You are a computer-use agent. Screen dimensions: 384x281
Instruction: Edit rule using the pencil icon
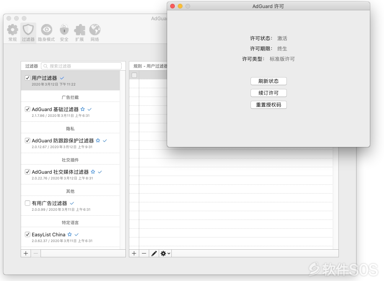click(x=154, y=254)
